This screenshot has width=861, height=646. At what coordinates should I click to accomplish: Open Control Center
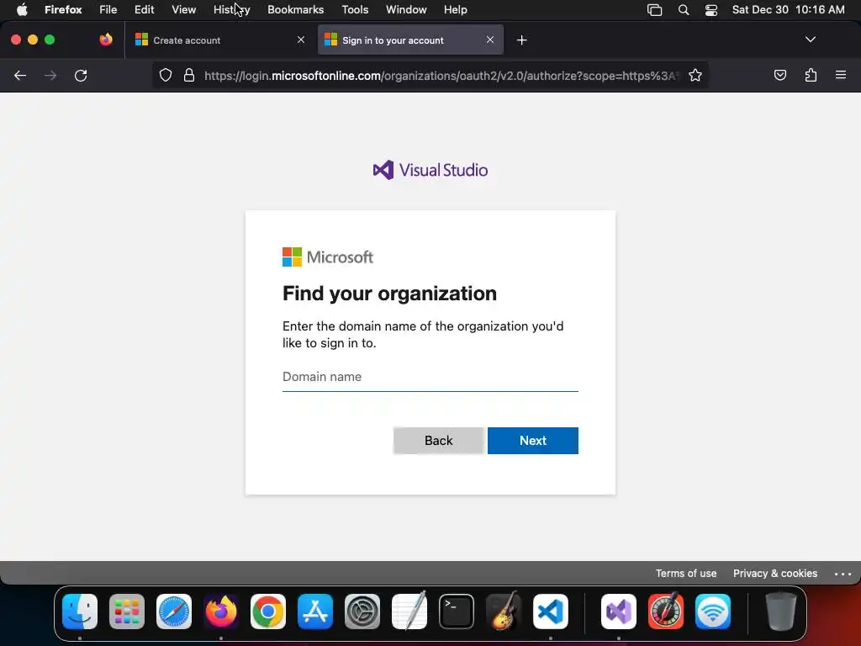click(x=711, y=10)
